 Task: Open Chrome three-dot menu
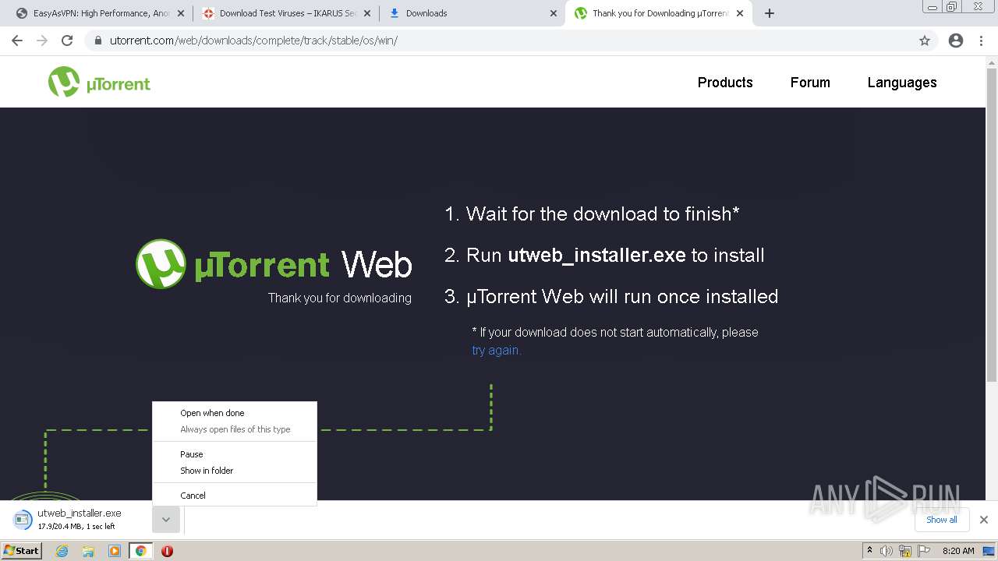981,41
